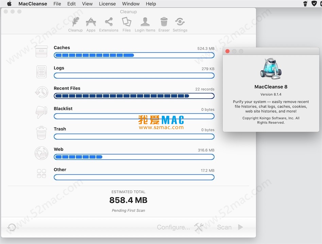Image resolution: width=322 pixels, height=244 pixels.
Task: Click the Configure... button
Action: (x=173, y=227)
